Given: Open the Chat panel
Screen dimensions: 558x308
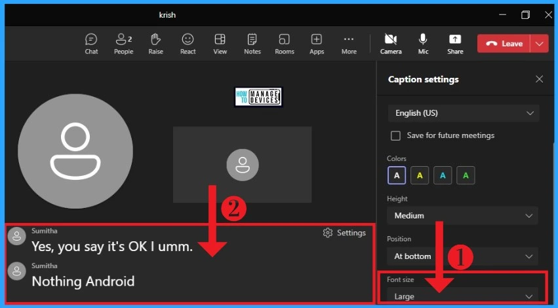Looking at the screenshot, I should click(x=91, y=44).
